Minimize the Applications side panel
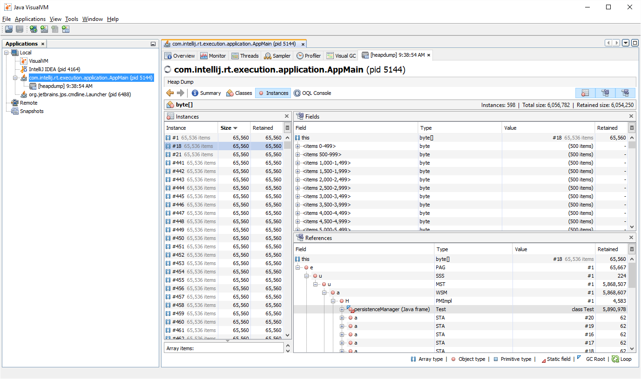Viewport: 641px width, 379px height. point(153,44)
